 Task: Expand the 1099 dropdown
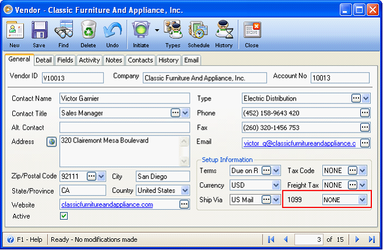(x=362, y=200)
